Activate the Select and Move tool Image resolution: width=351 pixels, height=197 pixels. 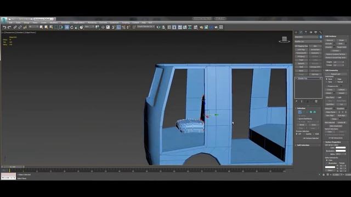point(67,27)
